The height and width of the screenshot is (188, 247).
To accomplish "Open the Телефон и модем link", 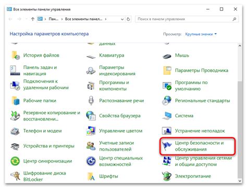I will [x=43, y=131].
